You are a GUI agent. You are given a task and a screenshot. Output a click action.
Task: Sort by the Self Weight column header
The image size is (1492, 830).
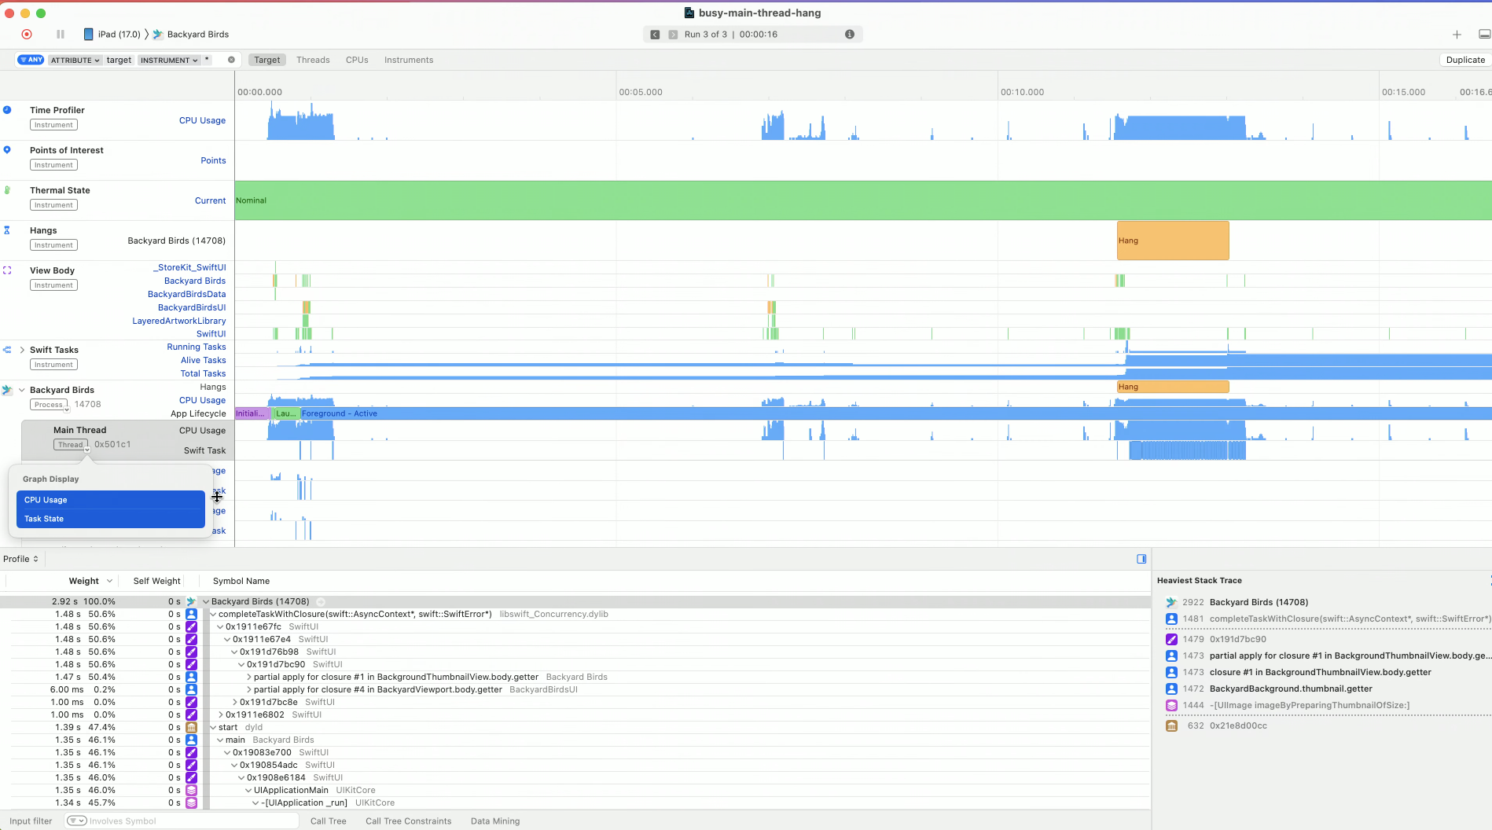pos(156,581)
